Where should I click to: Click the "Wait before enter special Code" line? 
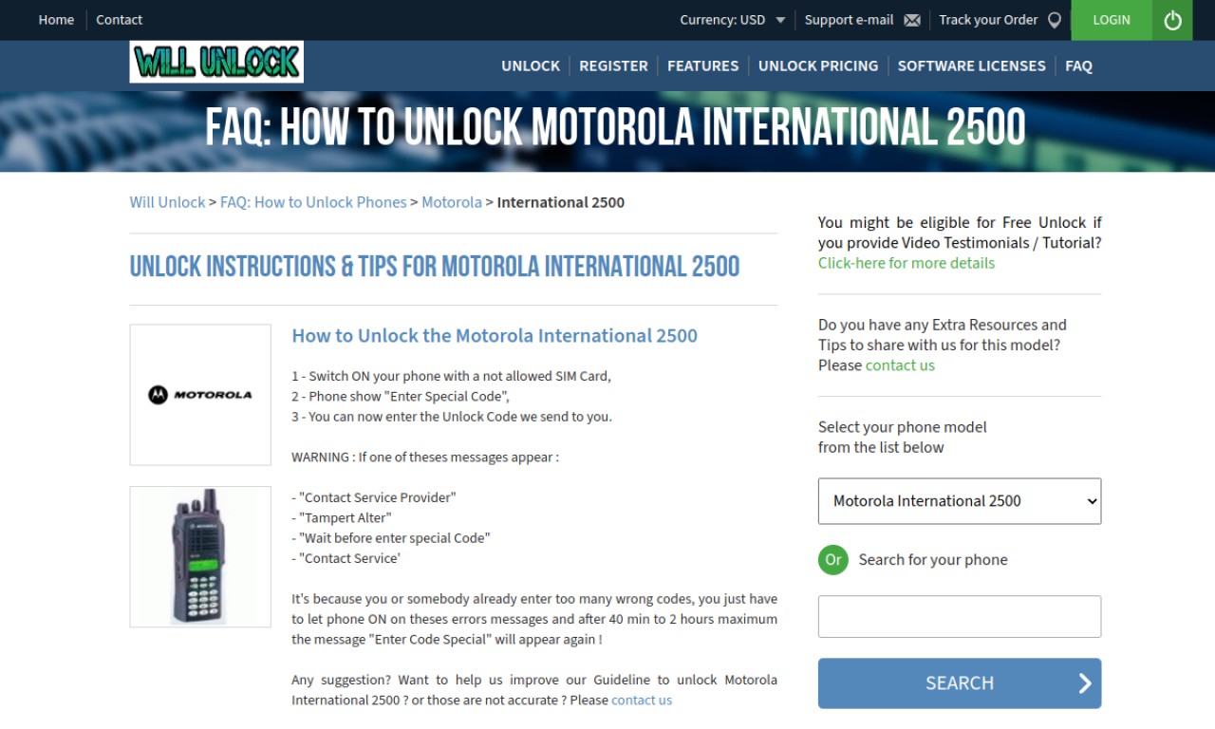click(x=391, y=538)
